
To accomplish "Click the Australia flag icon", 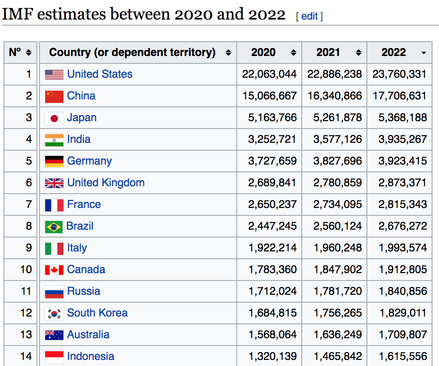I will (54, 335).
